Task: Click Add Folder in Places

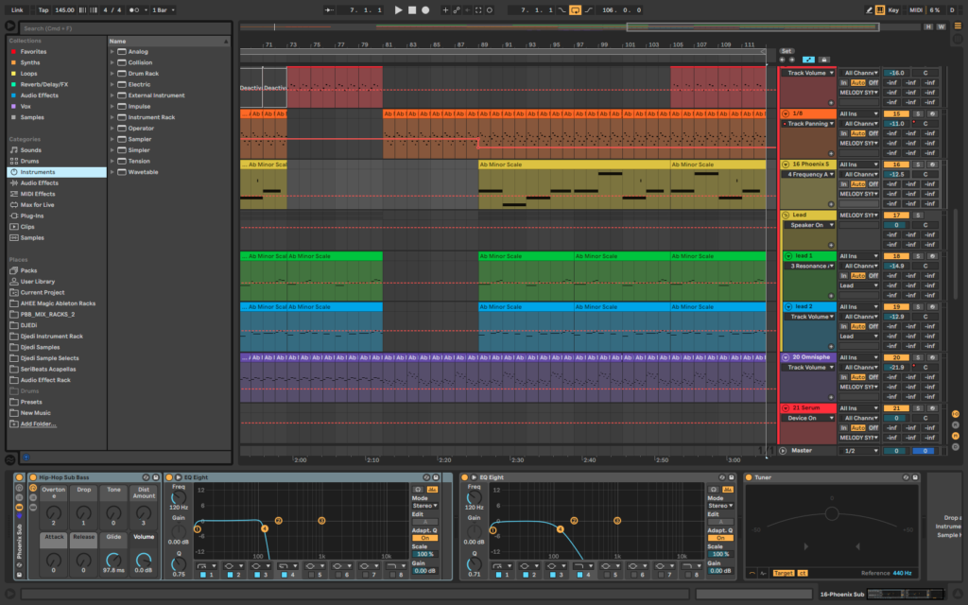Action: [x=38, y=423]
